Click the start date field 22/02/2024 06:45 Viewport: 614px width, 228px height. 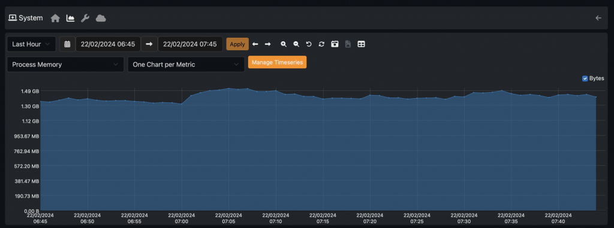click(x=108, y=44)
